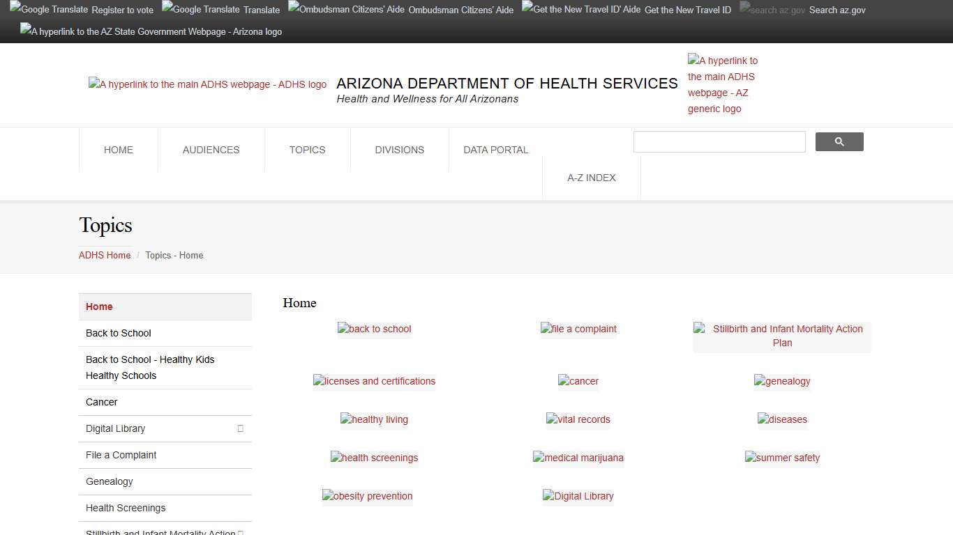Click the Register to vote link

pyautogui.click(x=122, y=10)
